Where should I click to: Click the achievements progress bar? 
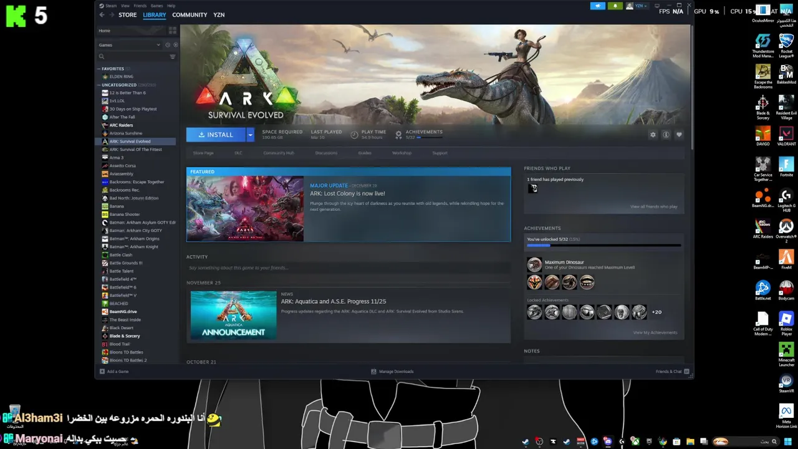603,246
